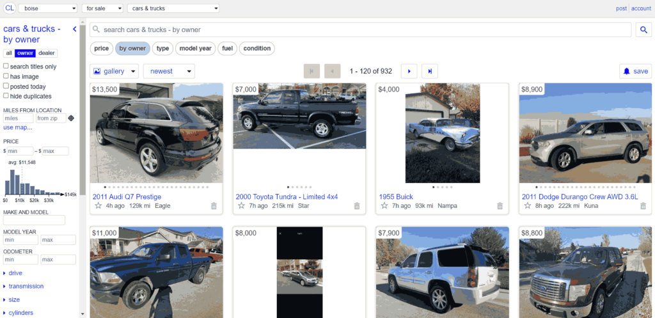Click the 'by owner' filter pill
The height and width of the screenshot is (318, 655).
tap(132, 49)
